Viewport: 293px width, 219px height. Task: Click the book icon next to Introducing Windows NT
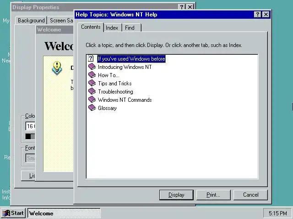point(92,67)
